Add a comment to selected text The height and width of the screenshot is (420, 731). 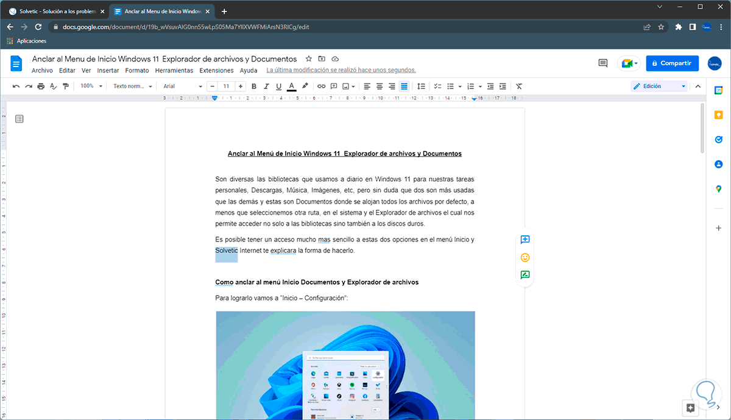coord(525,240)
